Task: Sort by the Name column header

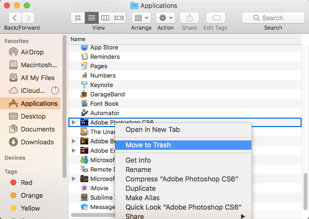Action: click(x=185, y=39)
